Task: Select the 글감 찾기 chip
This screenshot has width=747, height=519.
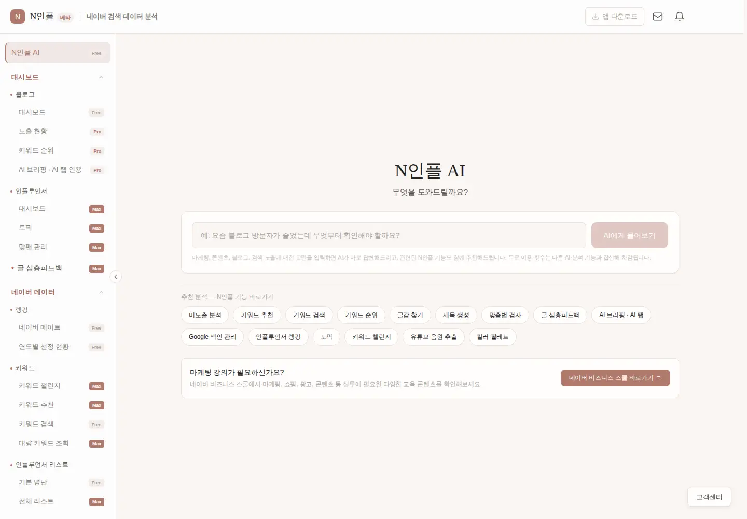Action: (410, 315)
